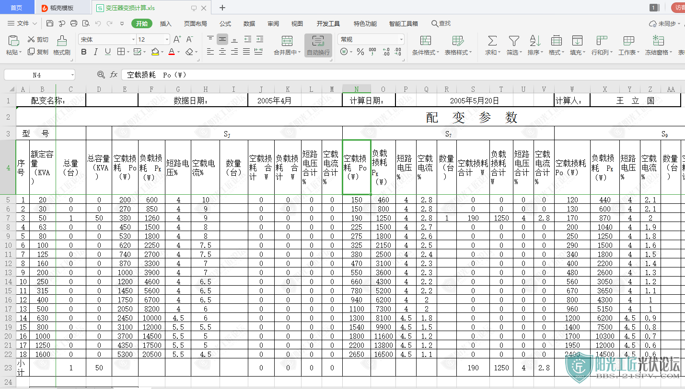Expand Merge and Center (合并居中) dropdown
Screen dimensions: 685x389
(300, 53)
